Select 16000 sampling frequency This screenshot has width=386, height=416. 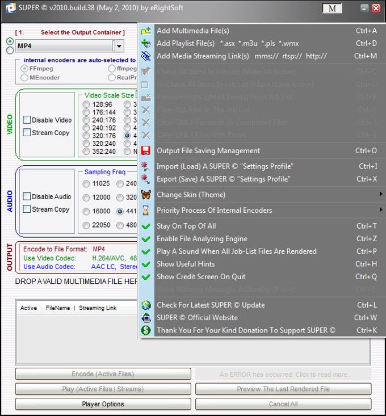pos(86,211)
